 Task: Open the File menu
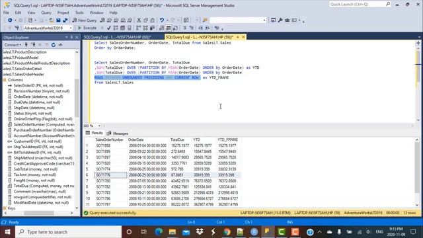(x=6, y=13)
